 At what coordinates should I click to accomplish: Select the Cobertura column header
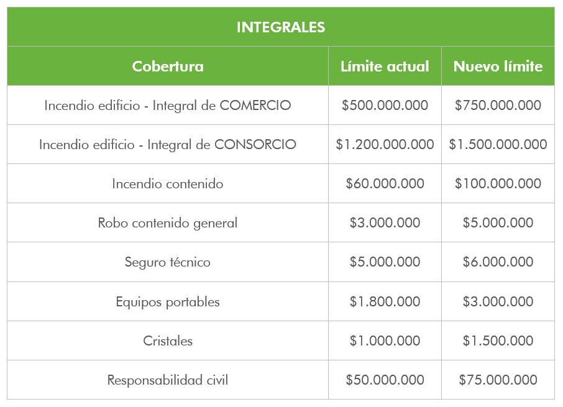168,66
